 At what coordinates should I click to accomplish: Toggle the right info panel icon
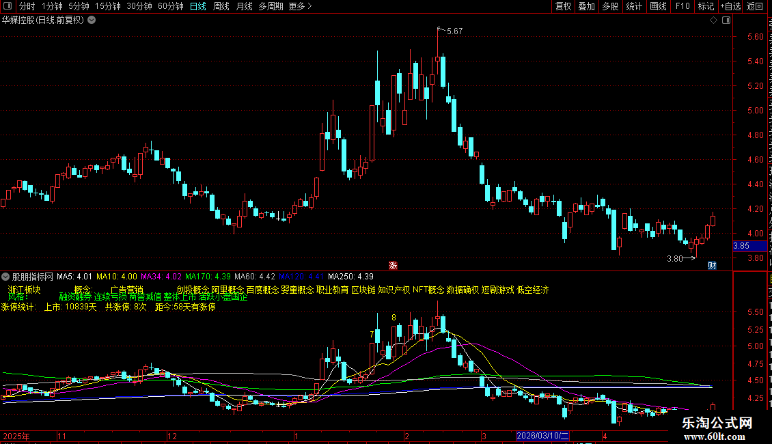[726, 20]
